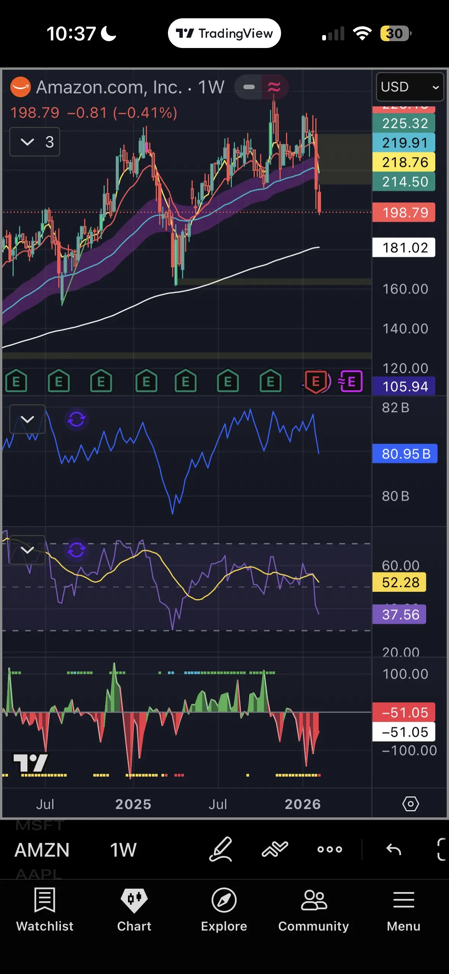
Task: Open chart settings hexagon icon
Action: (411, 804)
